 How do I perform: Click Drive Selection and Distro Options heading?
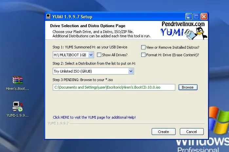pos(87,26)
